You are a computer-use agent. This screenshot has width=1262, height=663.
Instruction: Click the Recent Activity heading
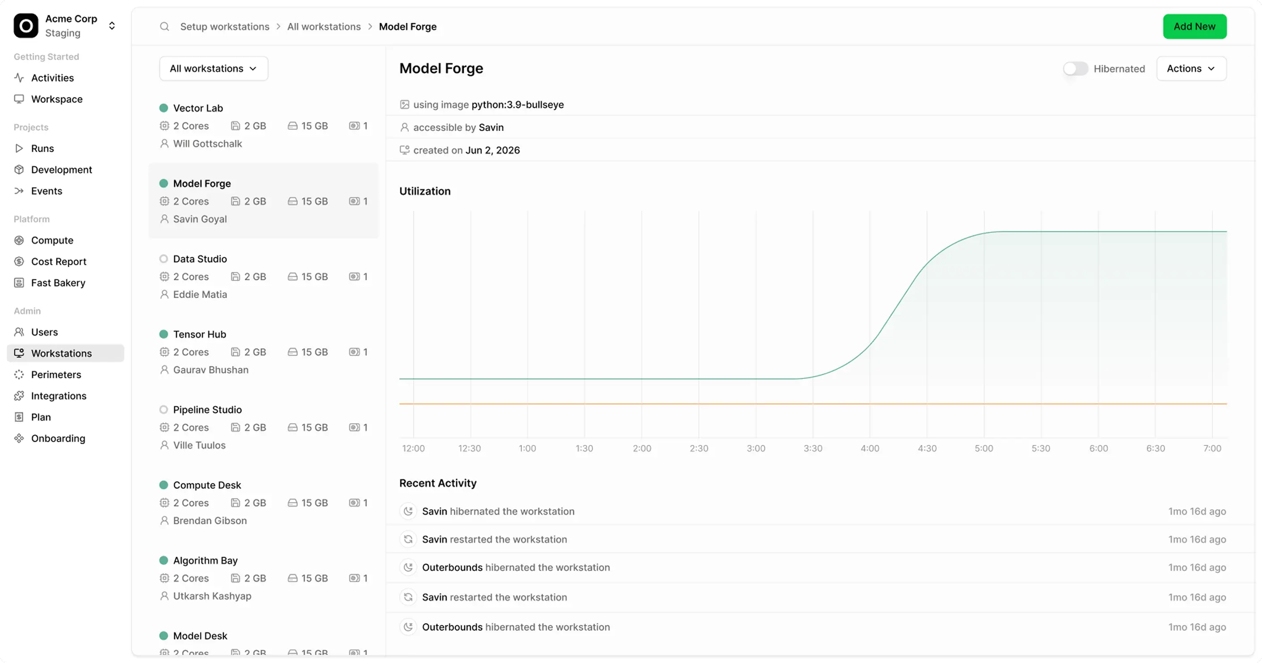pyautogui.click(x=437, y=483)
